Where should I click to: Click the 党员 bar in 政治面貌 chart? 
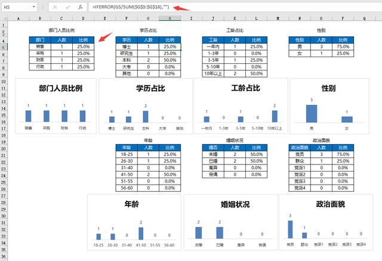[x=290, y=229]
